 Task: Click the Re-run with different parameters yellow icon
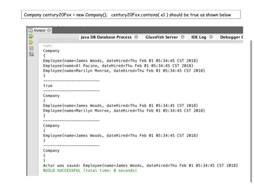(x=31, y=42)
